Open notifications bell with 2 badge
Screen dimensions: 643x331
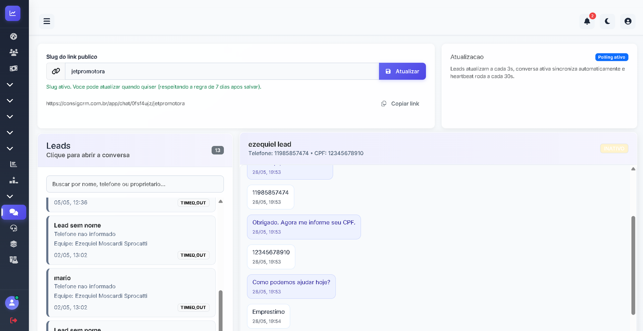pyautogui.click(x=587, y=21)
